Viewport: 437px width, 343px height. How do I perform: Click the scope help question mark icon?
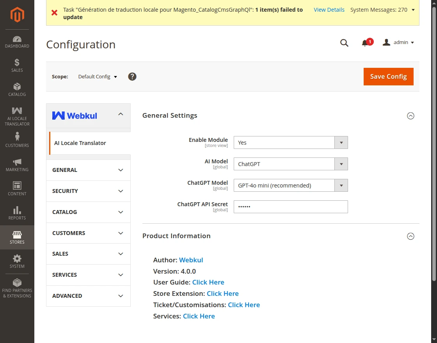[x=132, y=77]
